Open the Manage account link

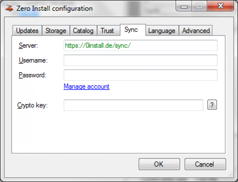[x=86, y=87]
